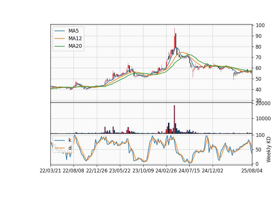Click the green MA20 legend line sample
The width and height of the screenshot is (280, 201).
60,46
